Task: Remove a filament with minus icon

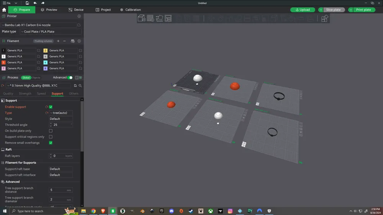Action: [x=64, y=41]
